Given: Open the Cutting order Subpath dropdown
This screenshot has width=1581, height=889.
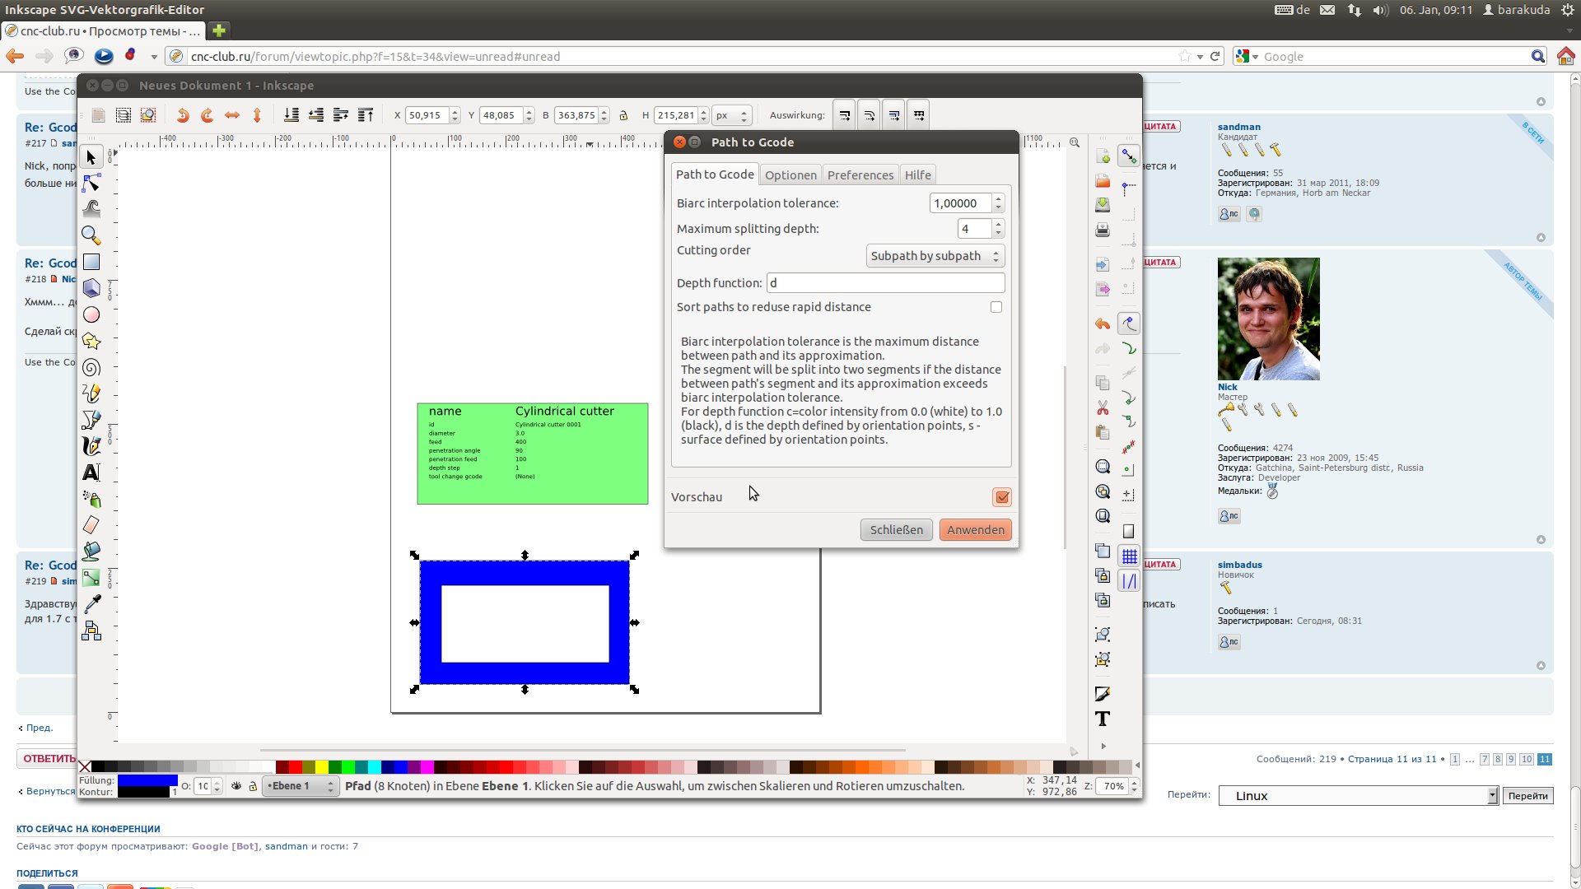Looking at the screenshot, I should [x=935, y=256].
